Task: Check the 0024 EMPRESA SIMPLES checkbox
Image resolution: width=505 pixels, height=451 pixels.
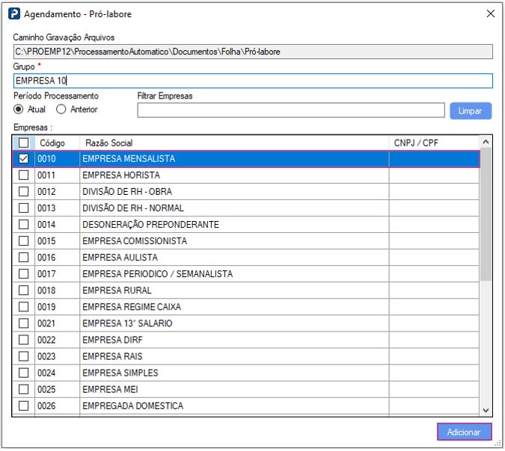Action: pos(23,373)
